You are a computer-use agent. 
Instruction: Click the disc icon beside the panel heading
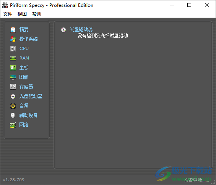(63, 30)
